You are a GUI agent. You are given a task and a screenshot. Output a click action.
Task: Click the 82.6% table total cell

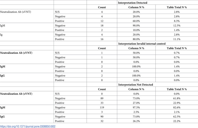pyautogui.click(x=177, y=108)
